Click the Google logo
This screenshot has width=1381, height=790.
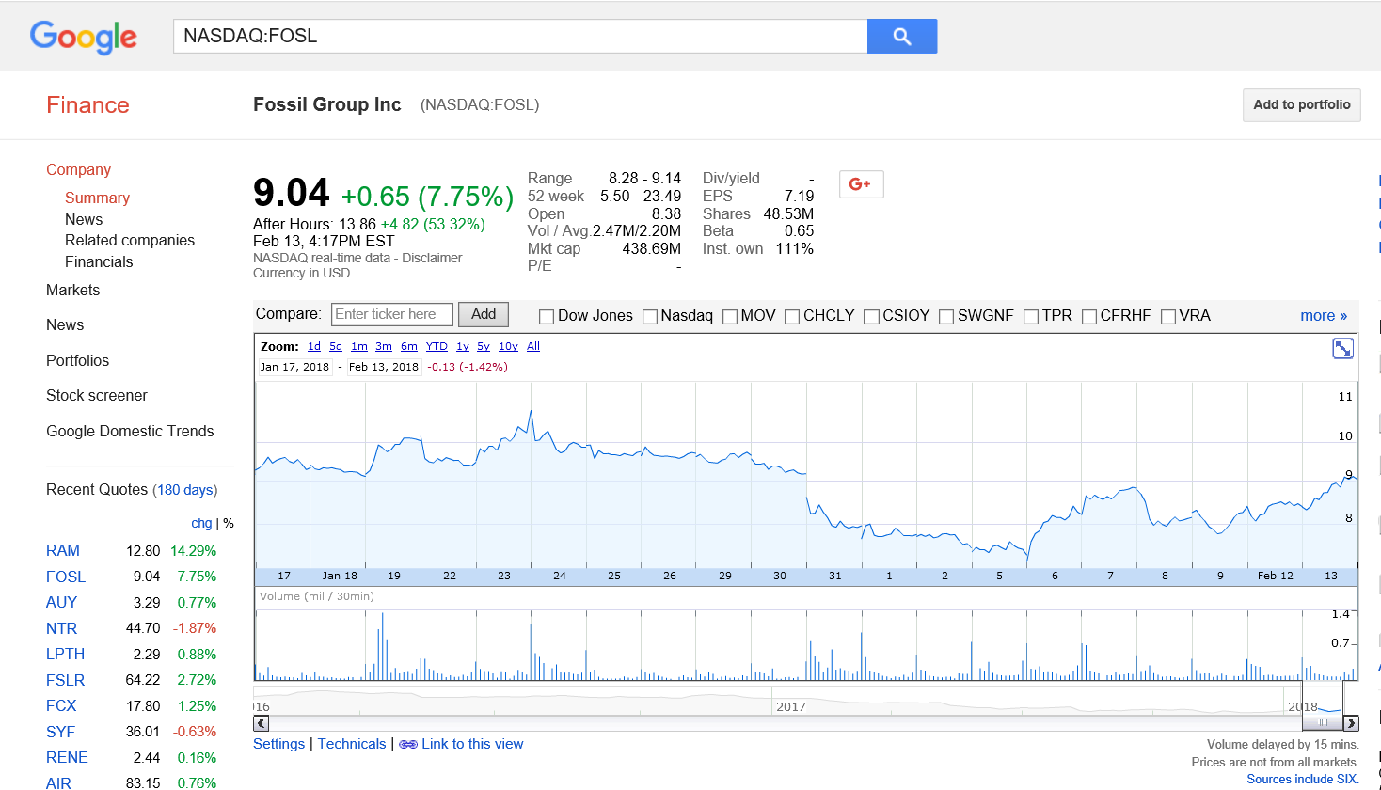(x=84, y=37)
